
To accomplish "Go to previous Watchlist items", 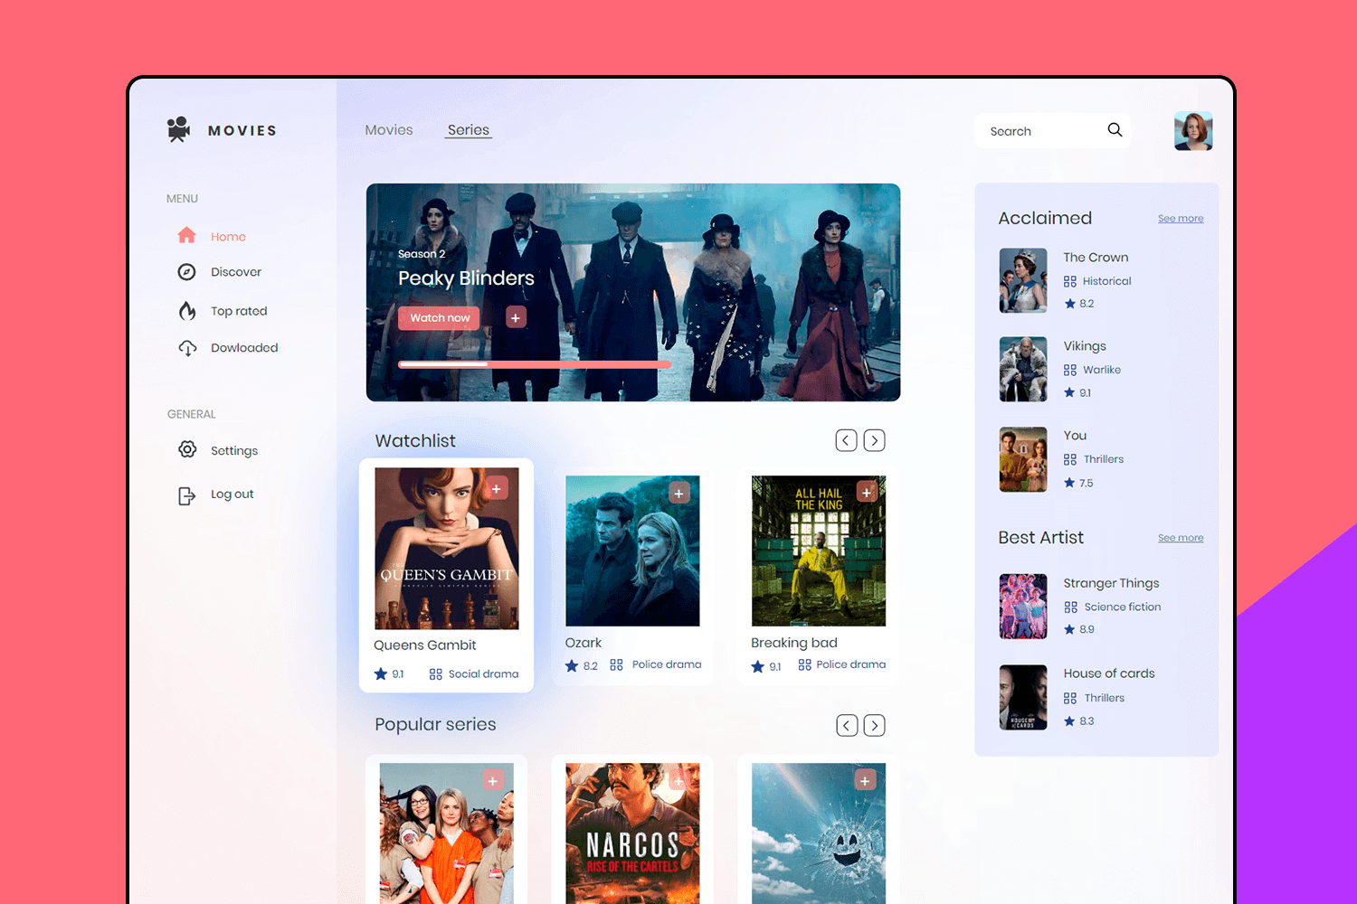I will click(846, 440).
